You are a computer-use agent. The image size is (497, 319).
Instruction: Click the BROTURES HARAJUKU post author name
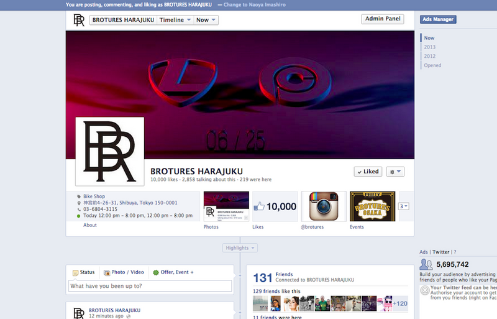pyautogui.click(x=114, y=310)
